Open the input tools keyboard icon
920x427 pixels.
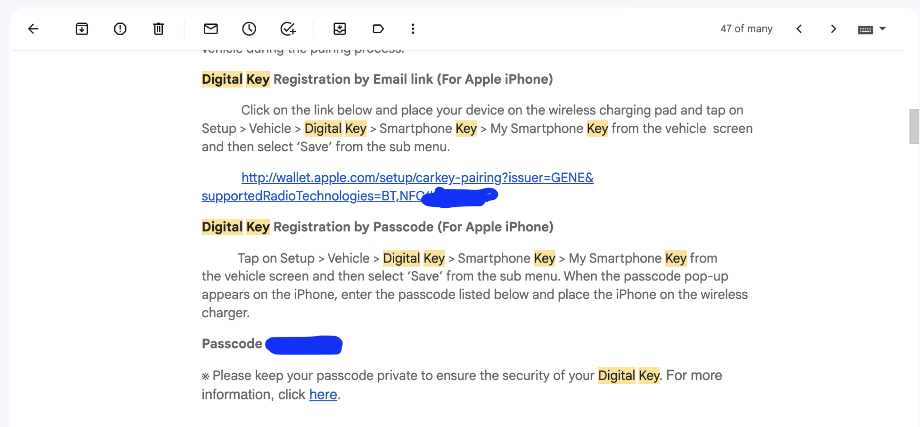tap(865, 30)
